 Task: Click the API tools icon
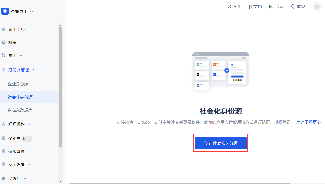(230, 6)
